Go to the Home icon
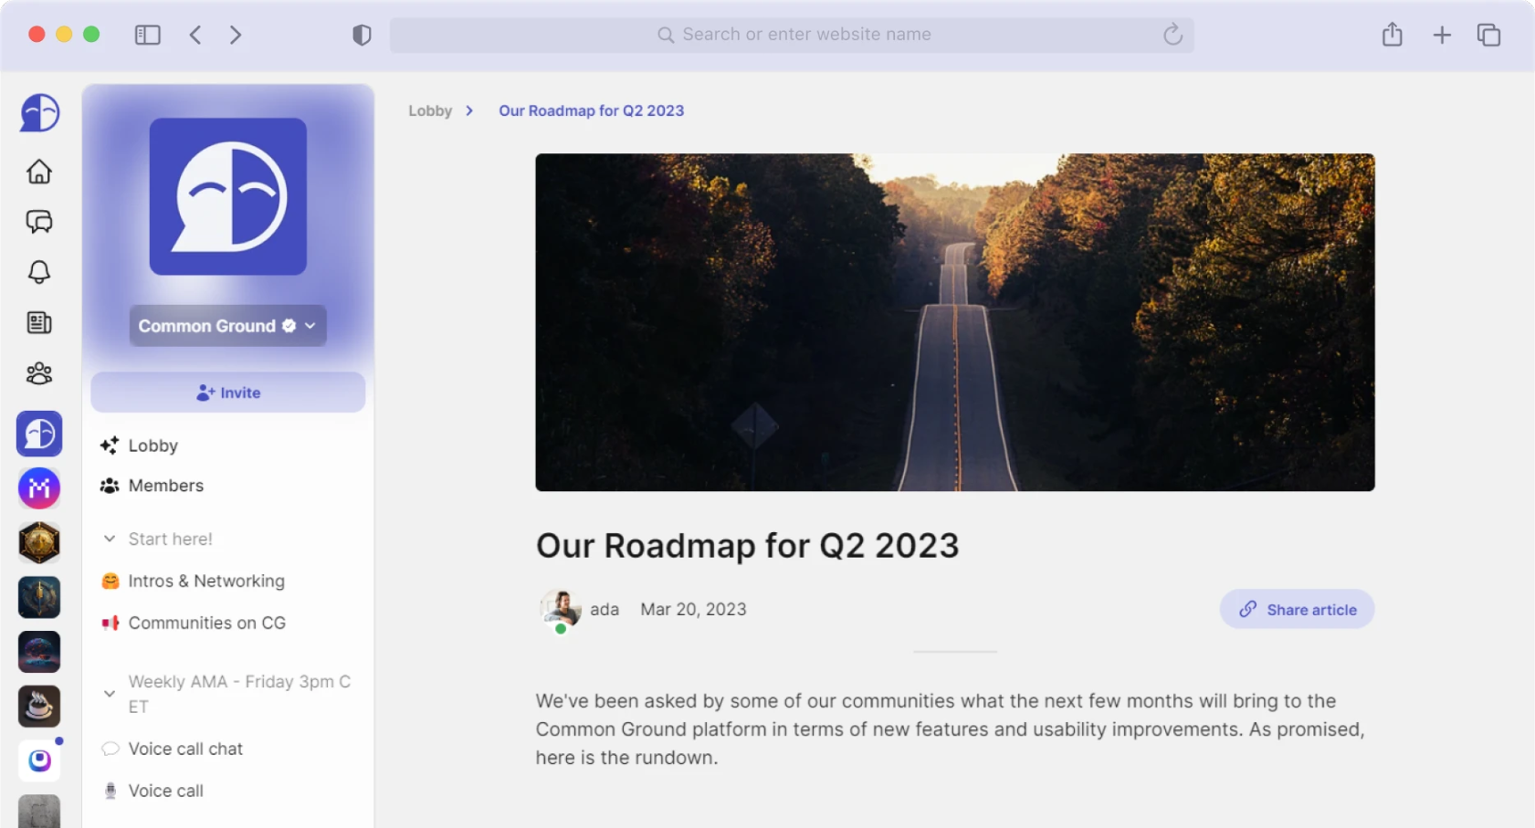Screen dimensions: 1535x828 point(39,172)
